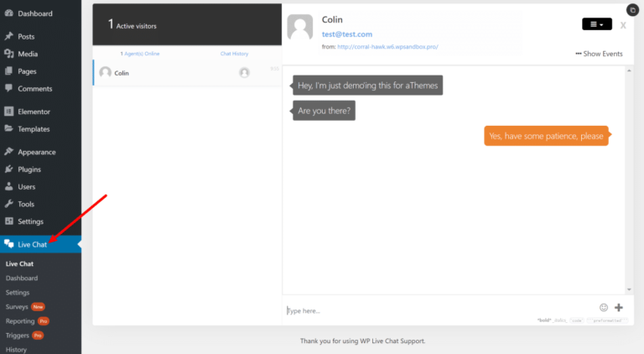Open the corral-hawk sandbox URL link

pos(387,47)
